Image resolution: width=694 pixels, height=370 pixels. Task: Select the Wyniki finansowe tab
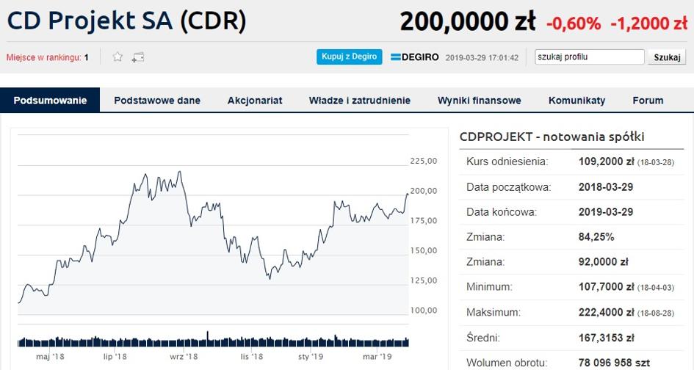coord(479,101)
